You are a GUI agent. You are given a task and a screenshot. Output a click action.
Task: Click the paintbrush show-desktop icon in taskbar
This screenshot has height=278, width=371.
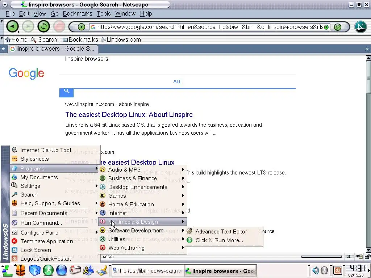(x=102, y=270)
